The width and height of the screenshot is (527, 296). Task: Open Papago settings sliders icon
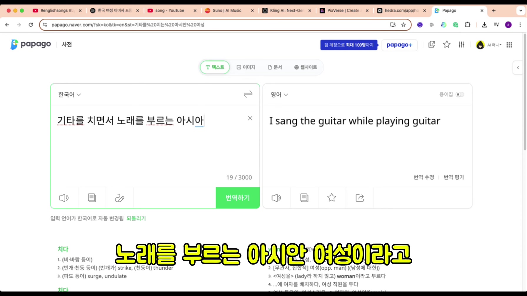tap(461, 44)
